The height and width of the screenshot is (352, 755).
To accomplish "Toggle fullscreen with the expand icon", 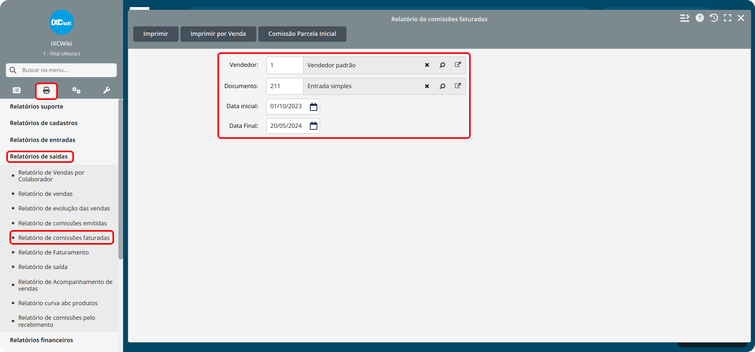I will coord(727,18).
